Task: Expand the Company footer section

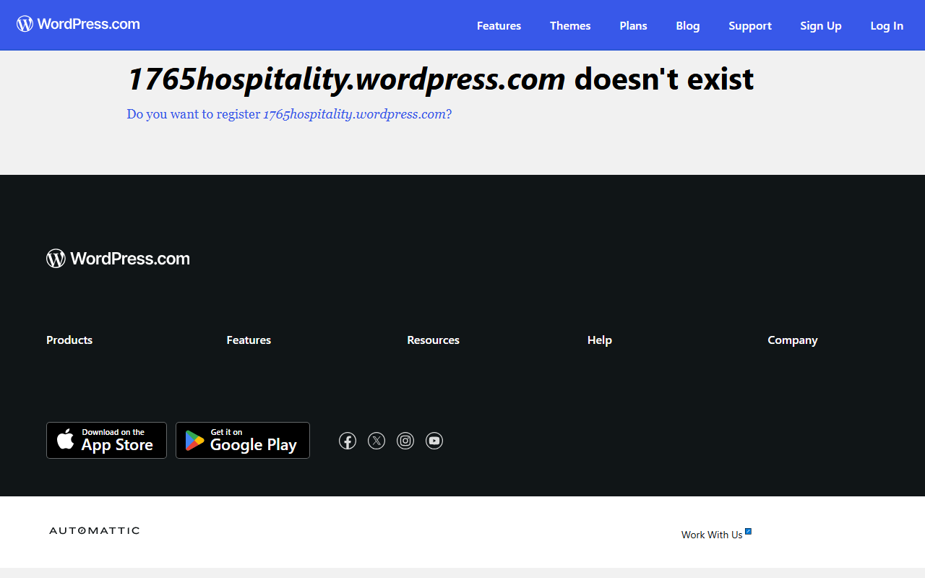Action: (x=793, y=340)
